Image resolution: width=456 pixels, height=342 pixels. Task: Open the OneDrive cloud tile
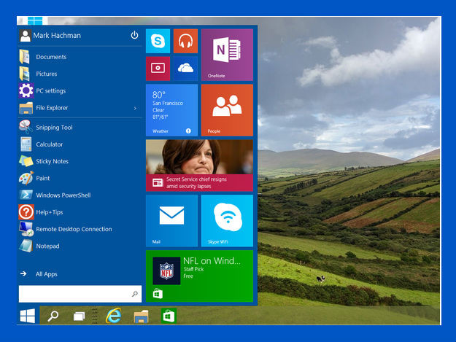coord(185,69)
